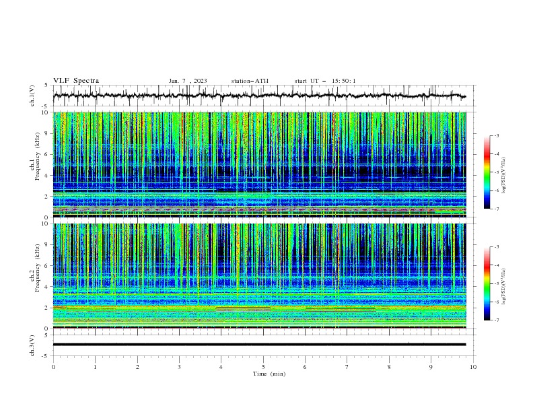The image size is (533, 412).
Task: Click the "VLF Spectra" plot title
Action: [x=76, y=81]
